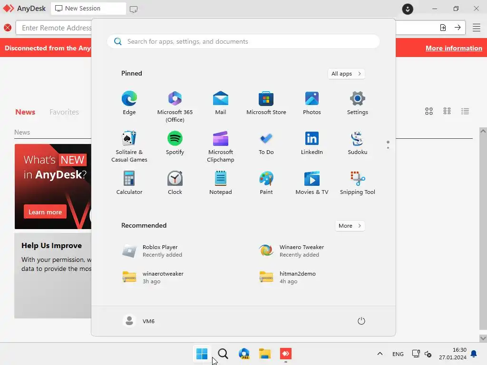Launch Solitaire & Casual Games

(x=129, y=146)
